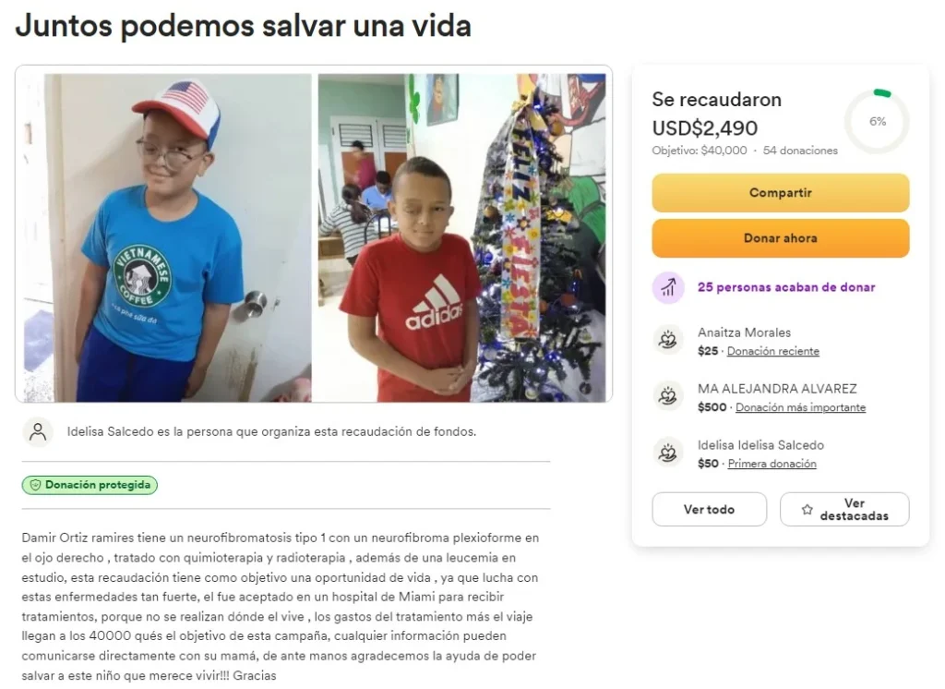Open the Ver todo donations list

pyautogui.click(x=710, y=509)
